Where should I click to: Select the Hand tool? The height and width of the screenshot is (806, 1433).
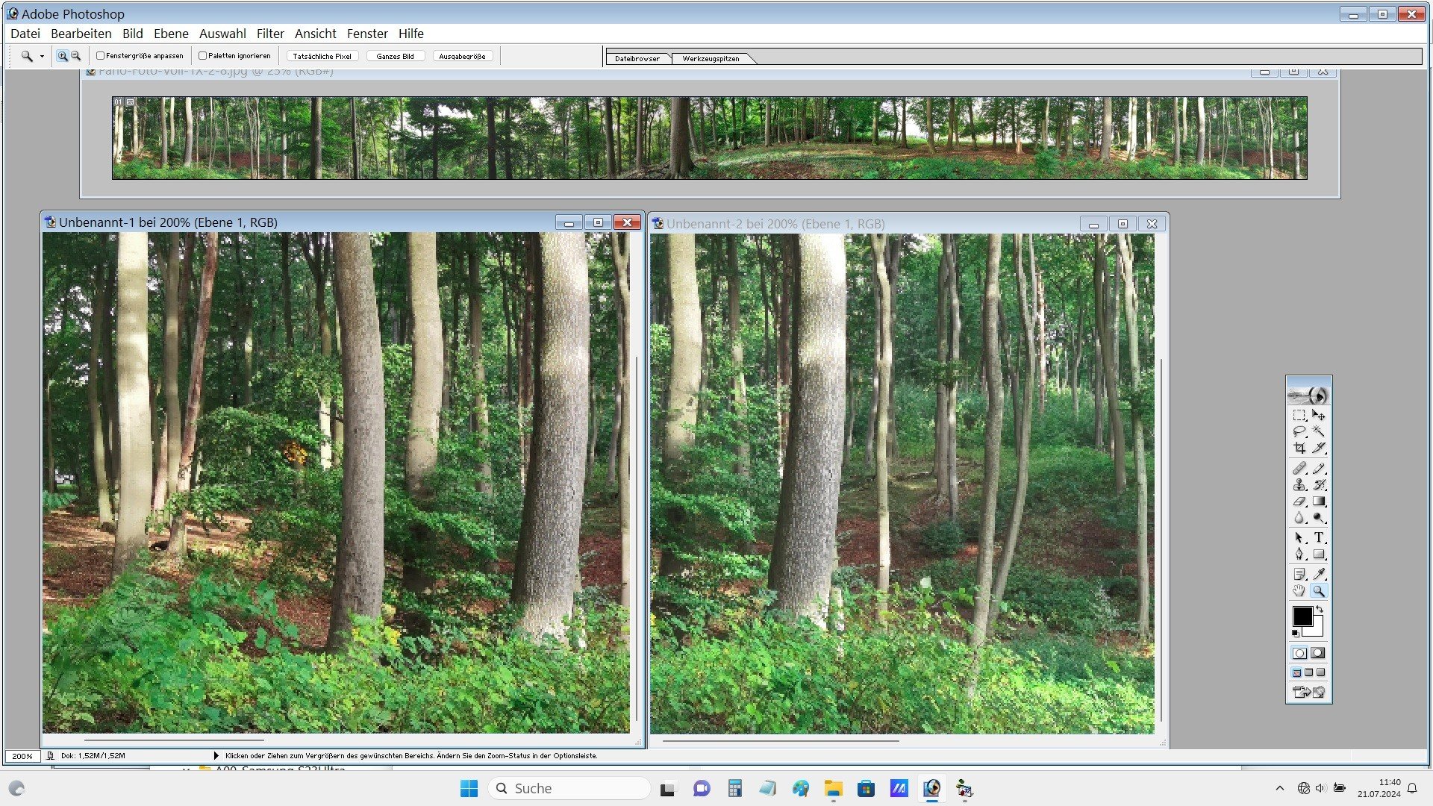point(1299,591)
